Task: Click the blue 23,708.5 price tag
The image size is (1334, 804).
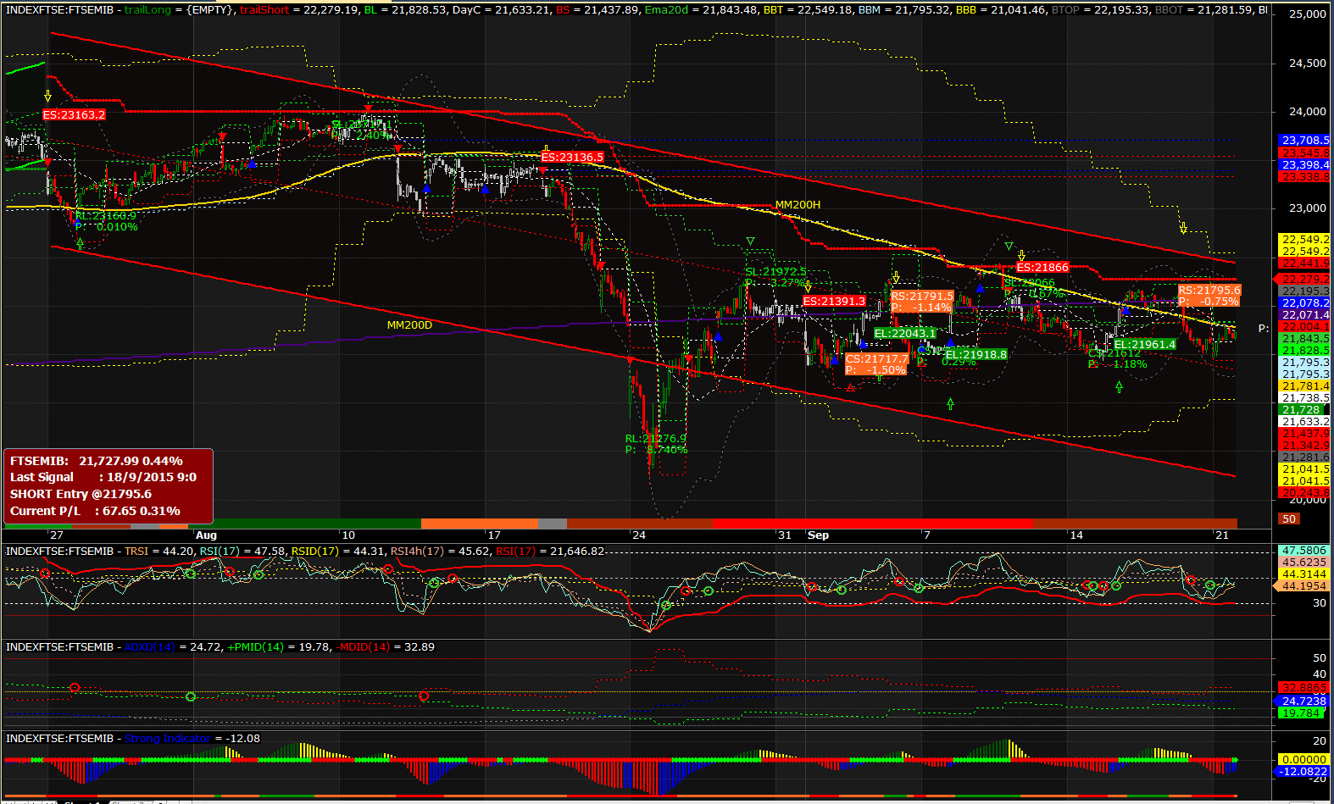Action: point(1304,140)
